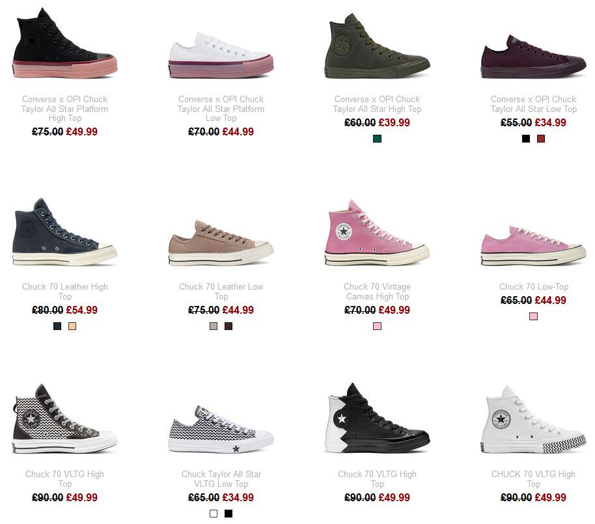This screenshot has height=524, width=595.
Task: Pick the red swatch under OPI Low Top
Action: pyautogui.click(x=541, y=139)
